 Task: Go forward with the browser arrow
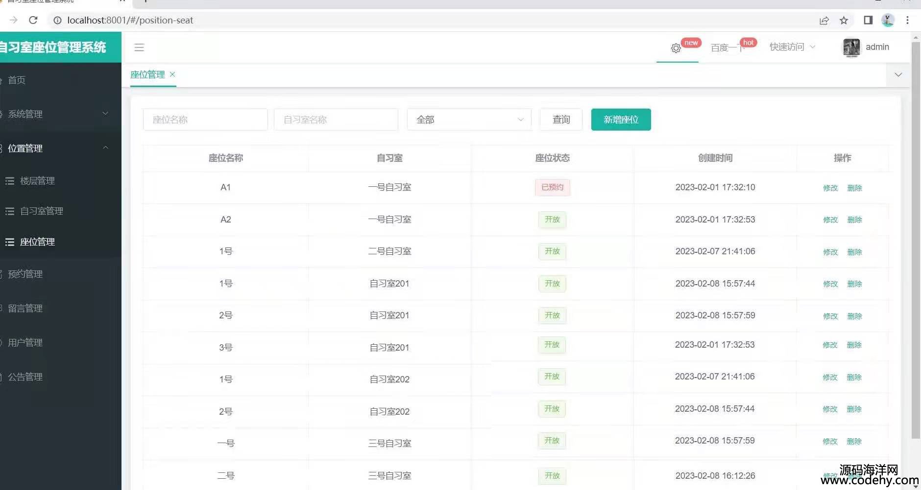pyautogui.click(x=14, y=20)
